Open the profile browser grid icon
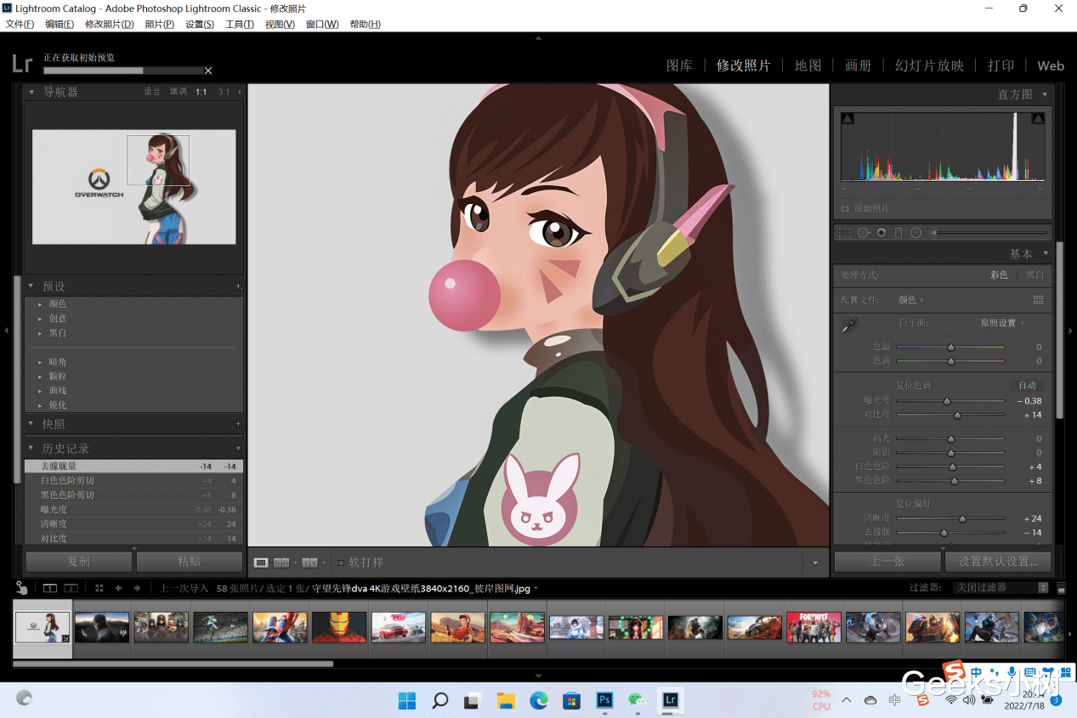 [x=1038, y=300]
